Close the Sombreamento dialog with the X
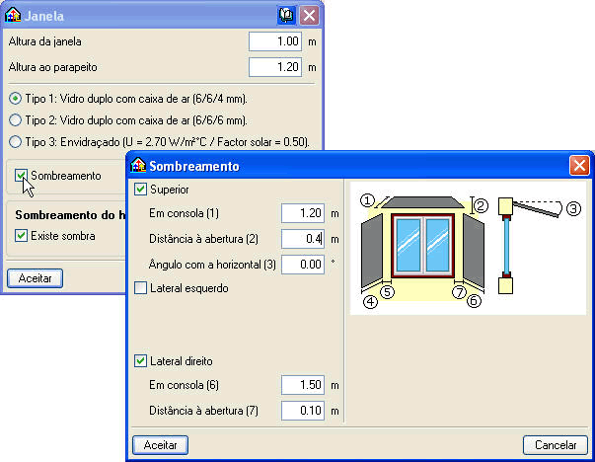The height and width of the screenshot is (462, 595). pos(579,166)
